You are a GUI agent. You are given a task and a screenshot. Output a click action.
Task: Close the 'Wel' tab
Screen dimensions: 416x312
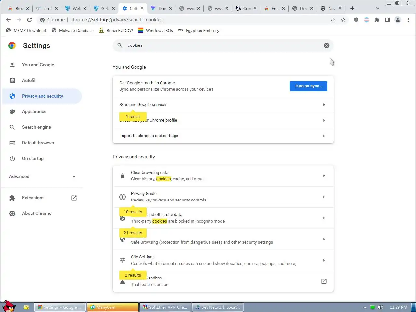point(85,8)
